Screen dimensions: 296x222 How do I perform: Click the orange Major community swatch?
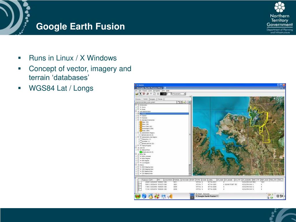click(141, 122)
